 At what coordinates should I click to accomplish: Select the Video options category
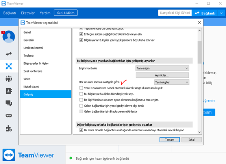pos(46,79)
